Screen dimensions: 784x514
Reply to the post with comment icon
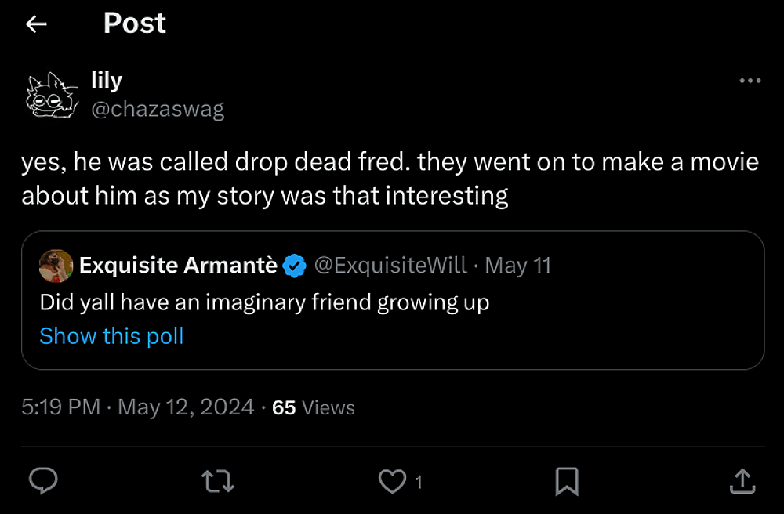click(43, 480)
